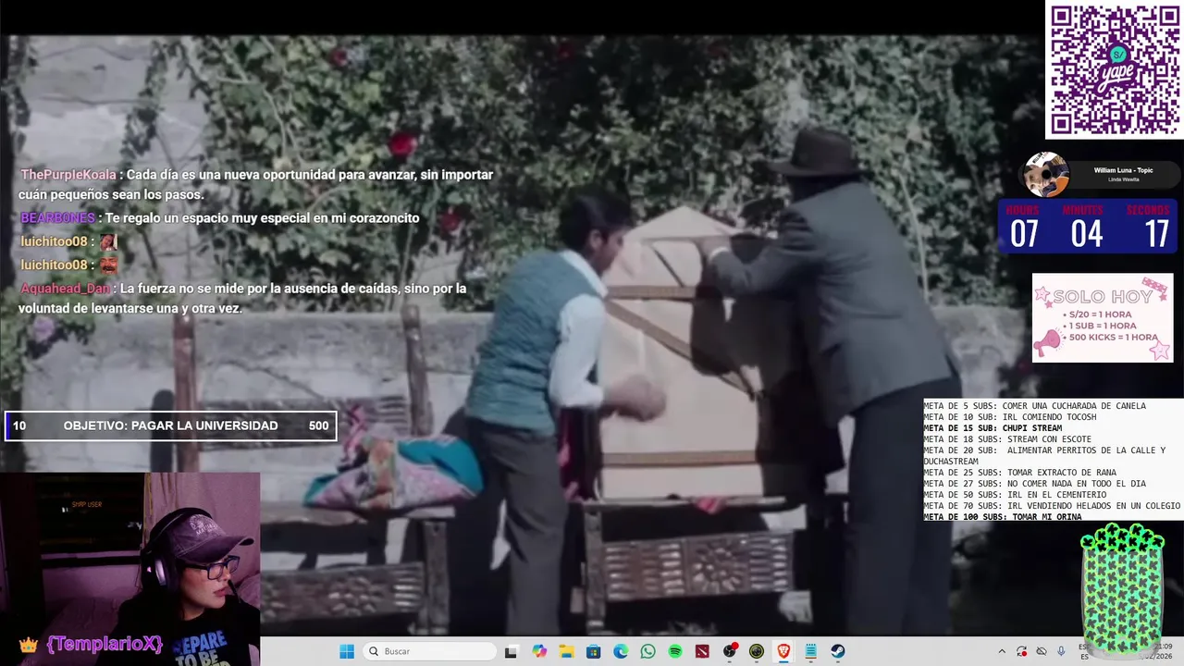Image resolution: width=1184 pixels, height=666 pixels.
Task: Click the first luichitoo08 username in chat
Action: point(54,241)
